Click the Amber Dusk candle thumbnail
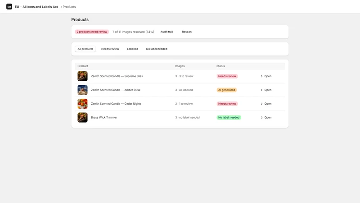 [82, 90]
